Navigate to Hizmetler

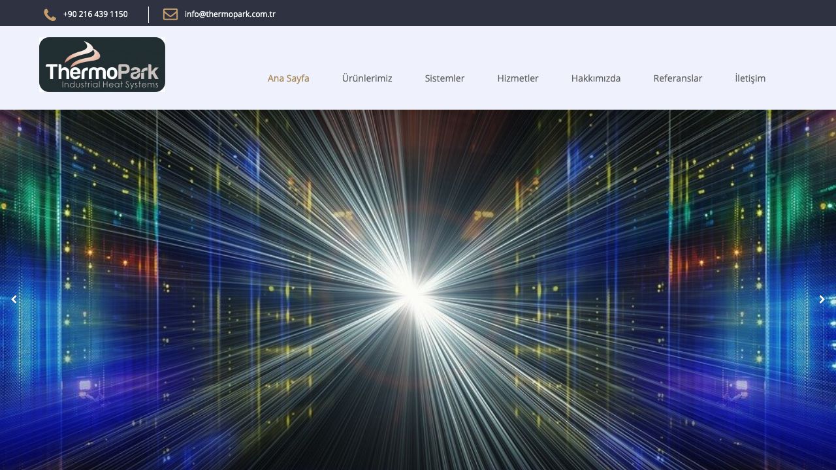click(518, 78)
